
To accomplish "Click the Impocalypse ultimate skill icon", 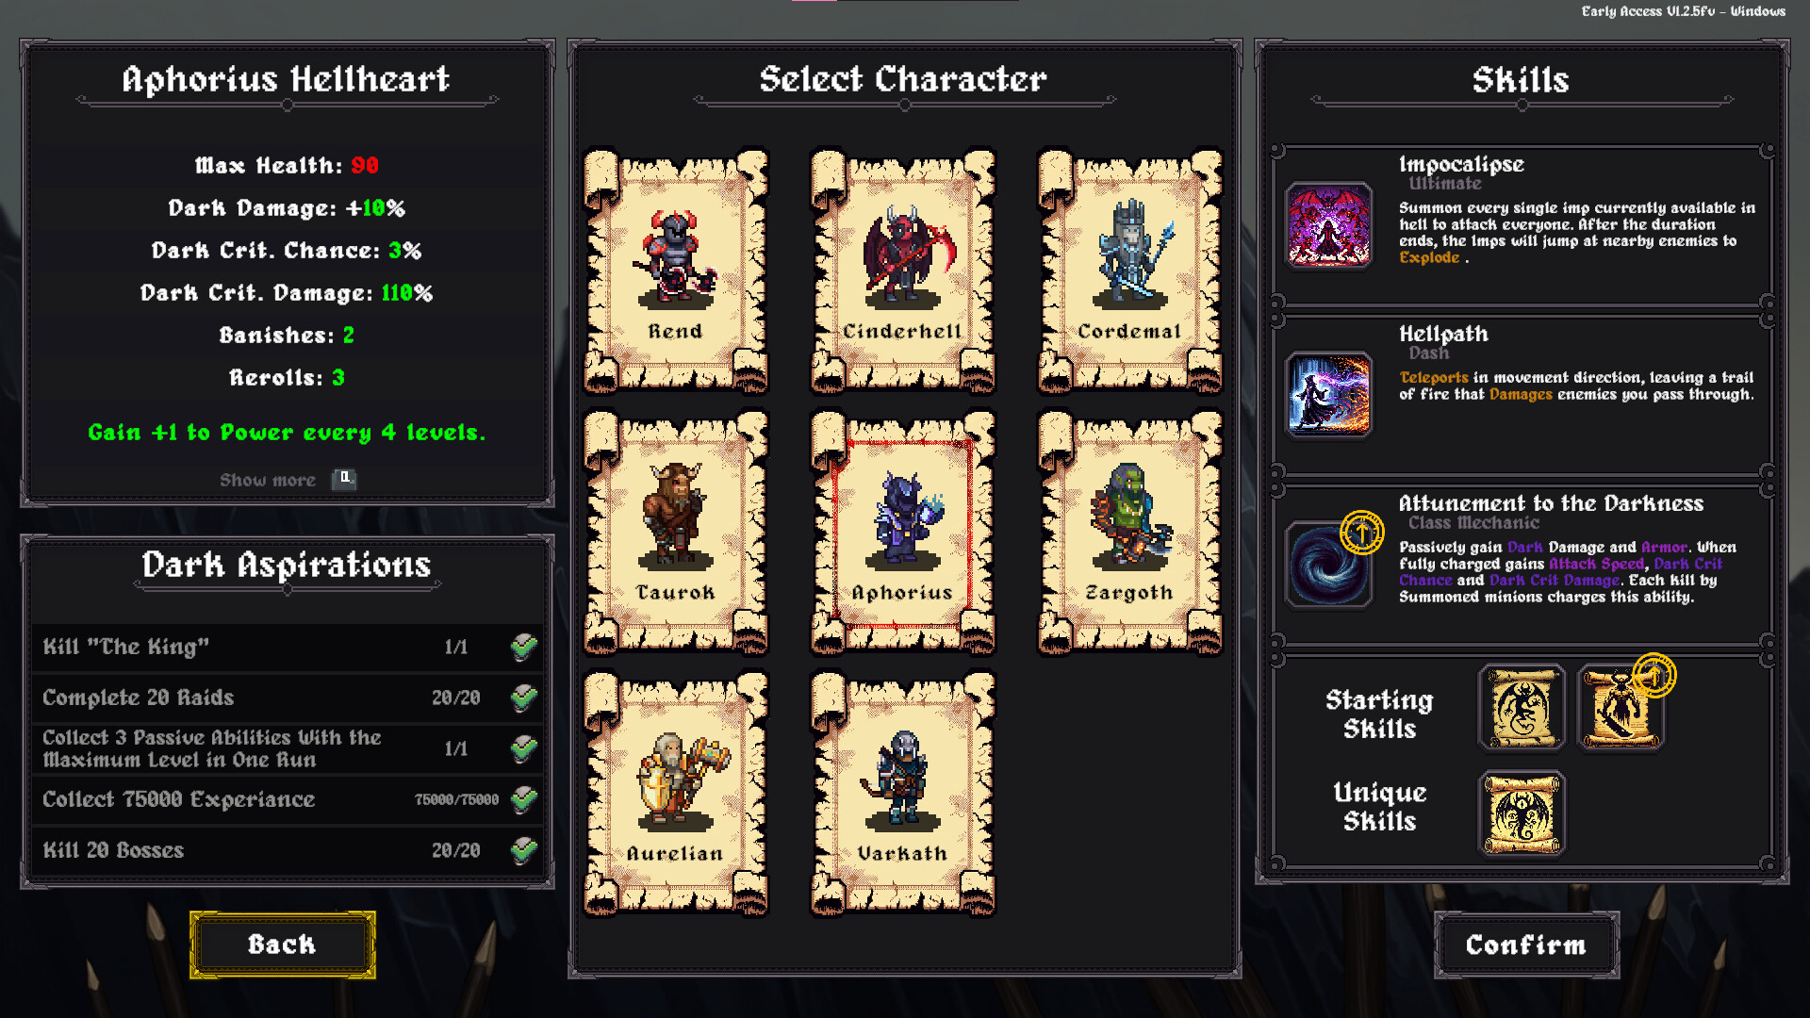I will point(1328,225).
